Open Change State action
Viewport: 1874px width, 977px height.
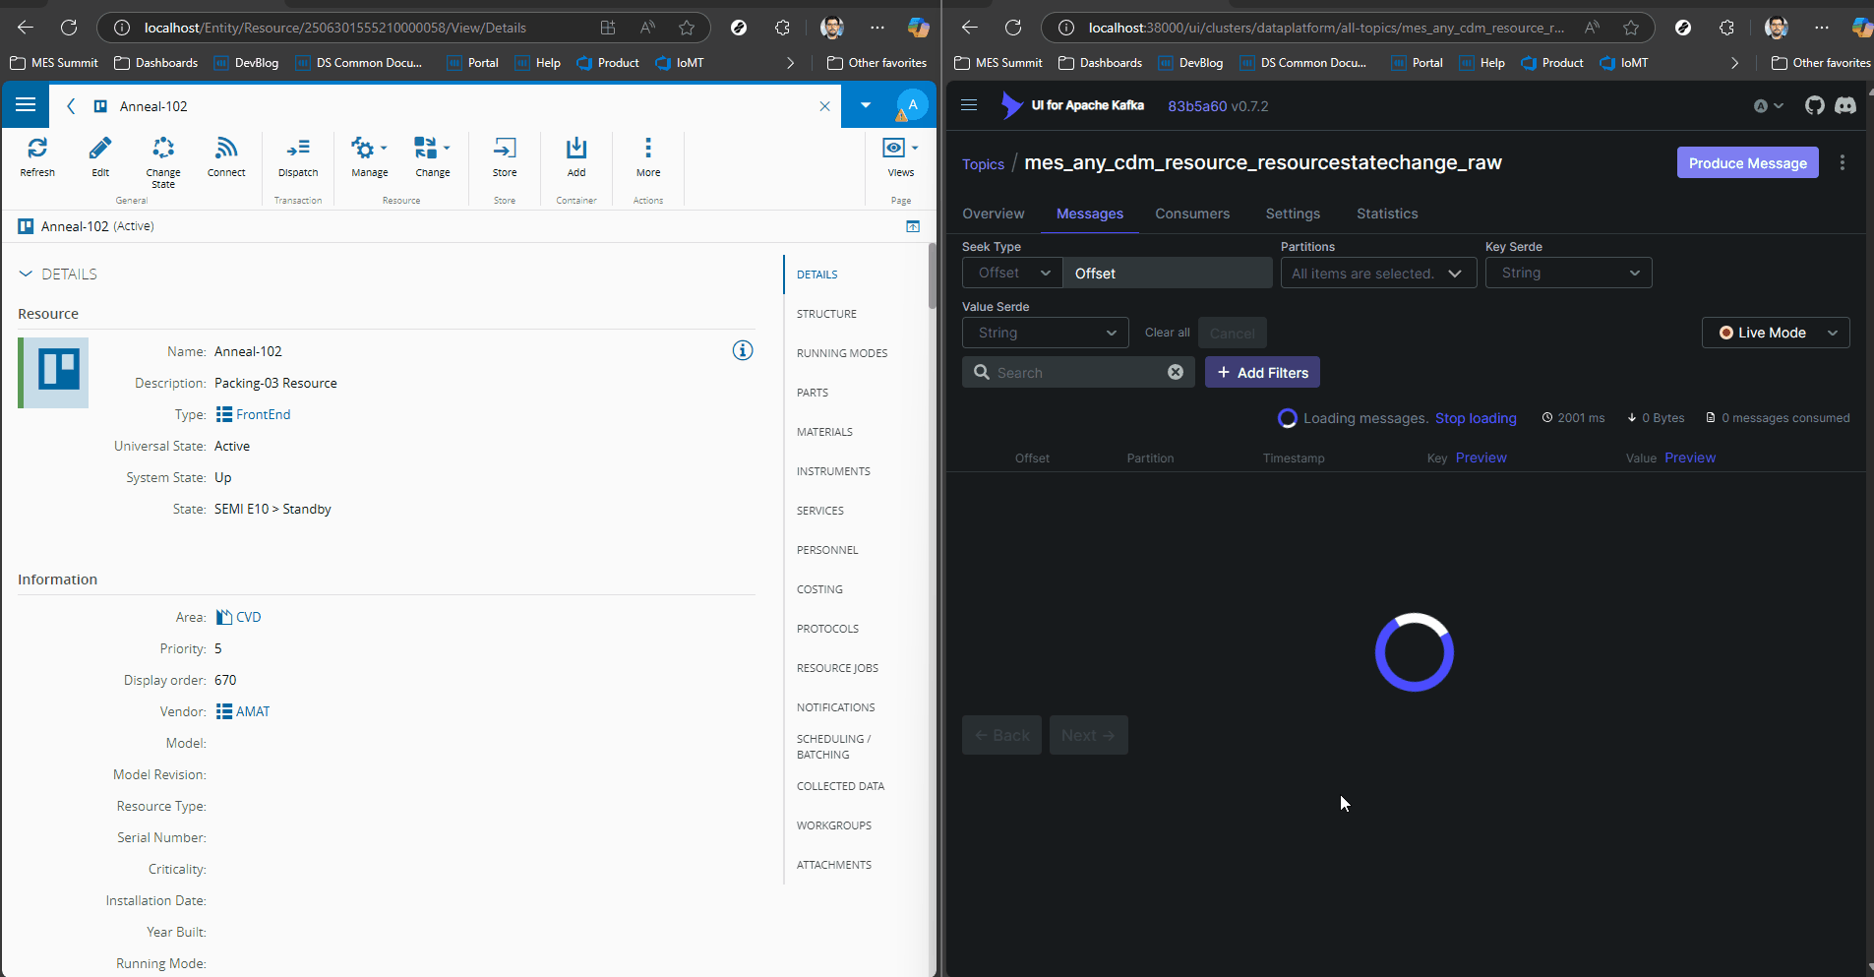[x=163, y=149]
